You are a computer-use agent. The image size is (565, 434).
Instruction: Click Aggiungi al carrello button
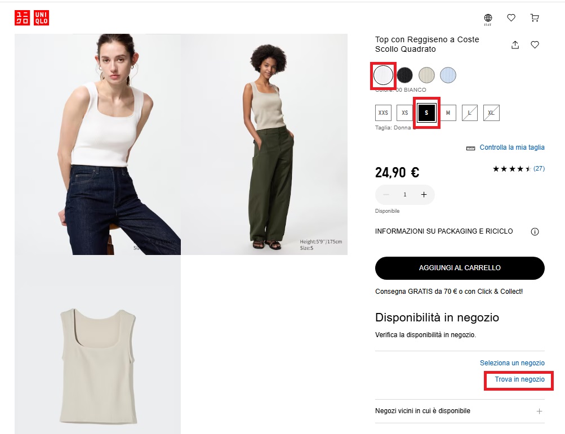[x=460, y=268]
